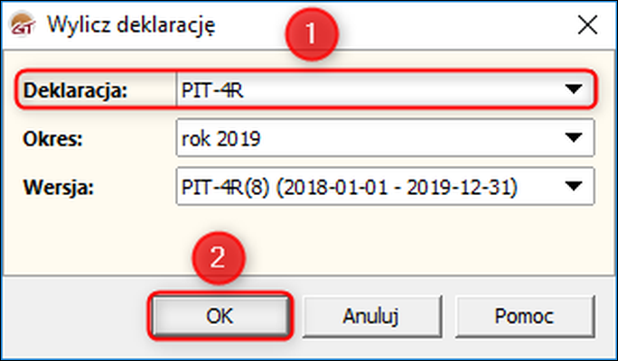618x361 pixels.
Task: Click the Deklaracja label
Action: (75, 90)
